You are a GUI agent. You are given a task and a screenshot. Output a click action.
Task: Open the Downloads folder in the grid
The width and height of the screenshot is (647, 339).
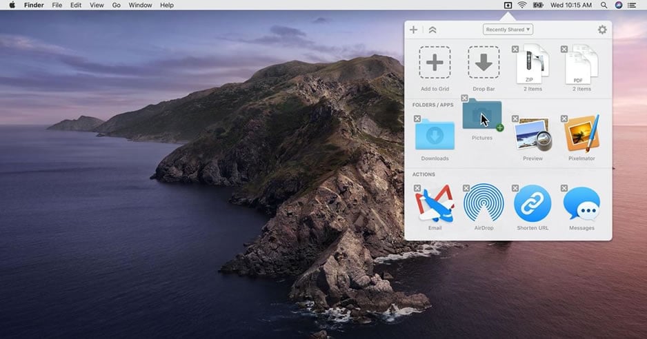tap(435, 134)
